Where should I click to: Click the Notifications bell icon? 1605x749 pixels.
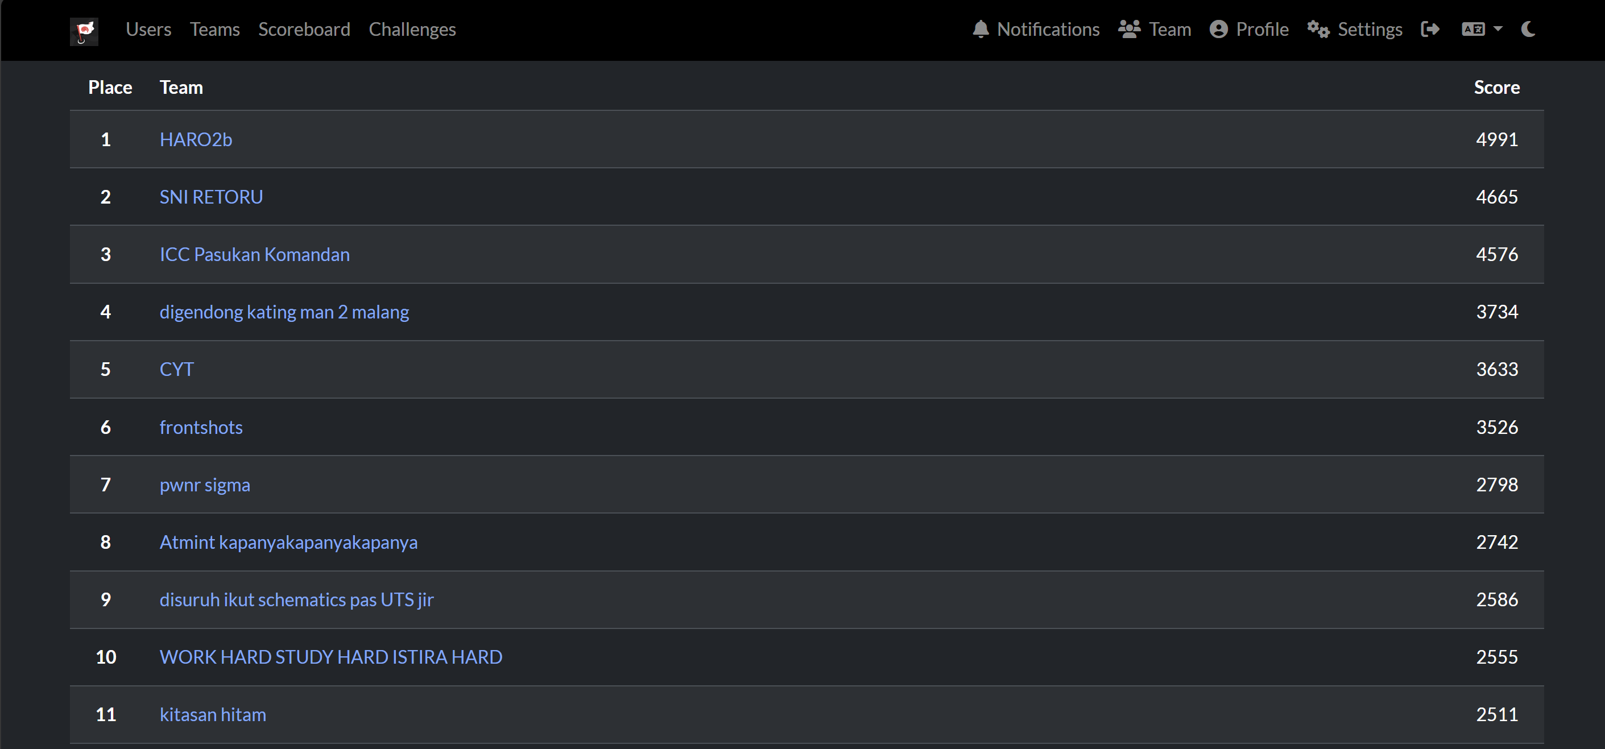tap(980, 29)
